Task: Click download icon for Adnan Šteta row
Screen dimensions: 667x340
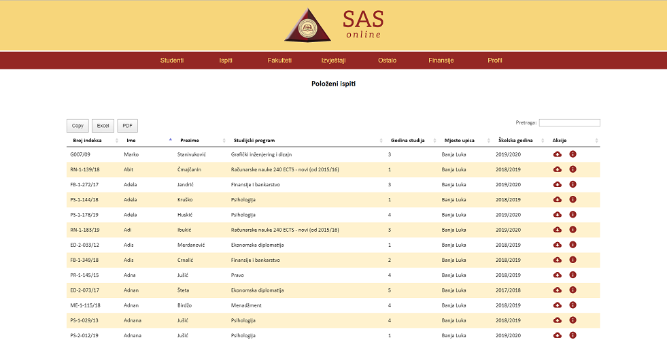Action: coord(558,290)
